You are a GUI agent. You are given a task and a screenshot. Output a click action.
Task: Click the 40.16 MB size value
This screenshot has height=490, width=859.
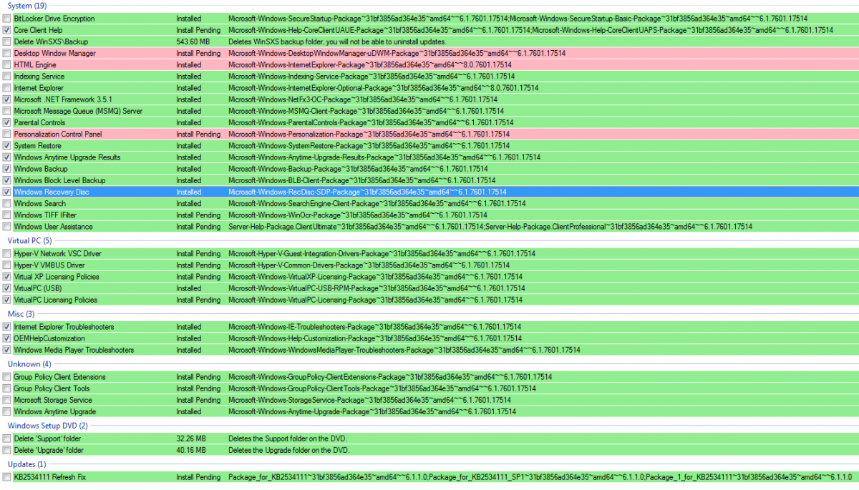tap(191, 451)
